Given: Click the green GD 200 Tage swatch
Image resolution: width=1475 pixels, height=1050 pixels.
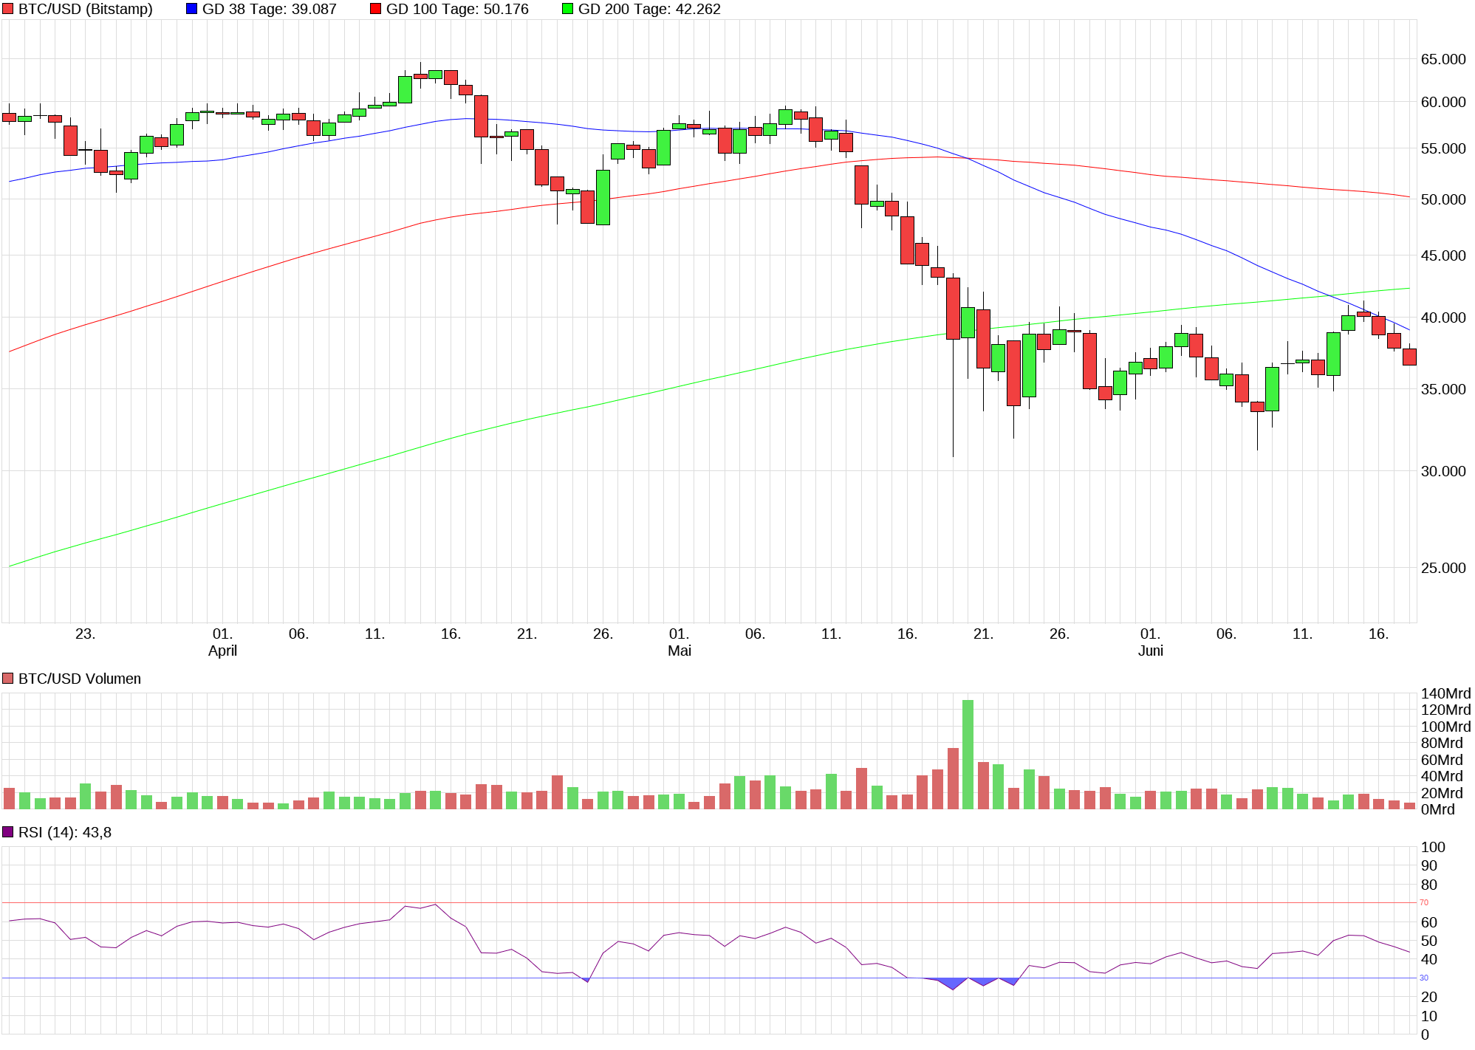Looking at the screenshot, I should 567,9.
